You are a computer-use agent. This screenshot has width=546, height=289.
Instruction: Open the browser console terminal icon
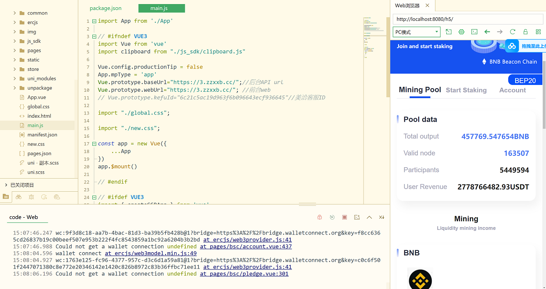coord(474,32)
